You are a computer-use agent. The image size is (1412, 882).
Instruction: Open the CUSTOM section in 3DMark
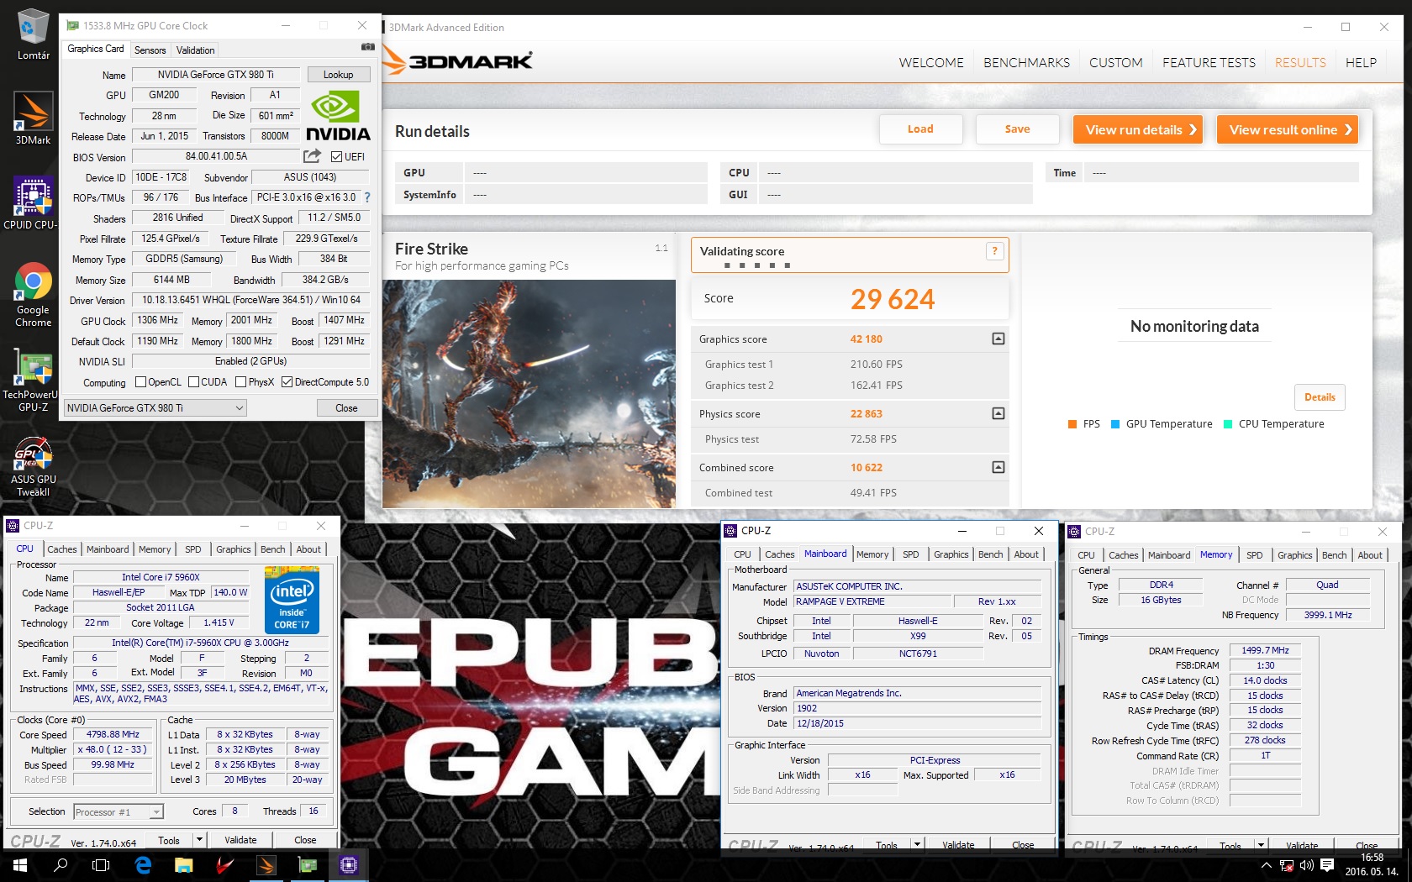(1115, 63)
